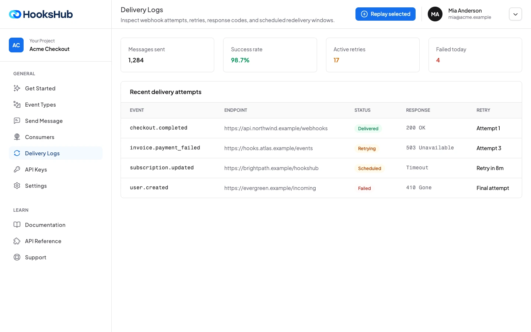The width and height of the screenshot is (531, 332).
Task: Select subscription.updated event
Action: click(162, 168)
